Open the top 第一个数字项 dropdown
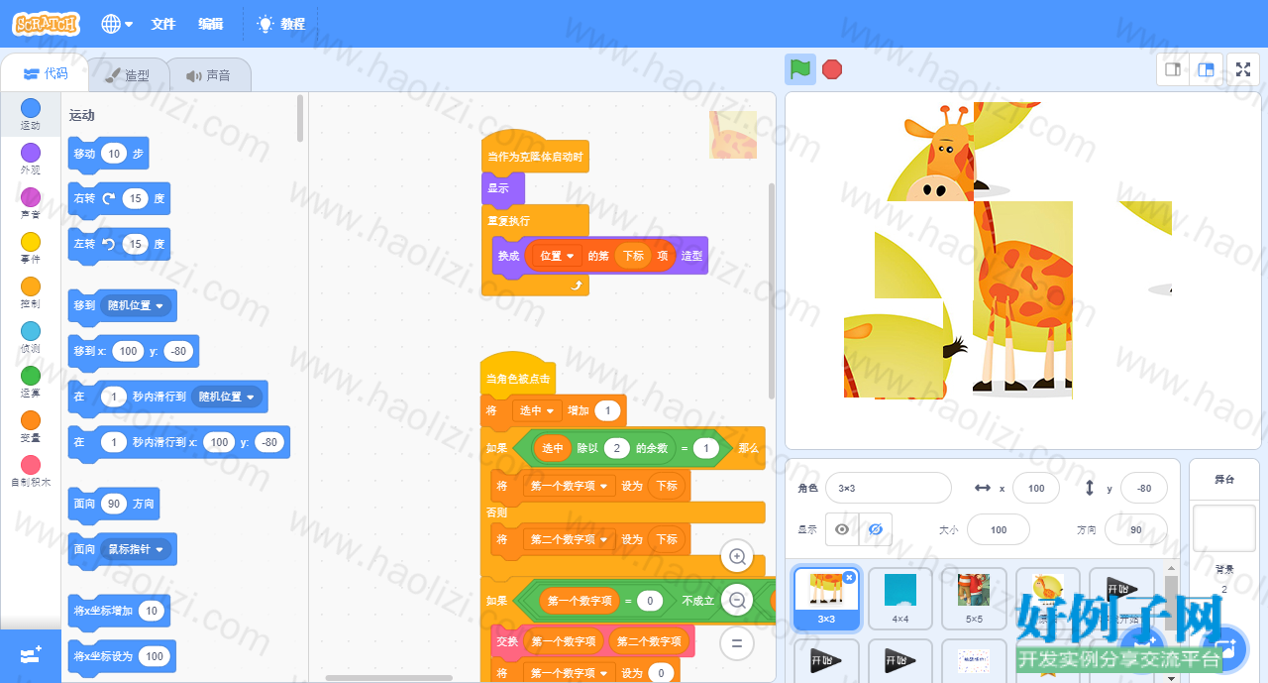The width and height of the screenshot is (1268, 683). (568, 486)
